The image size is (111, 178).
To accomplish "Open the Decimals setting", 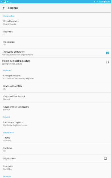I will pos(55,33).
